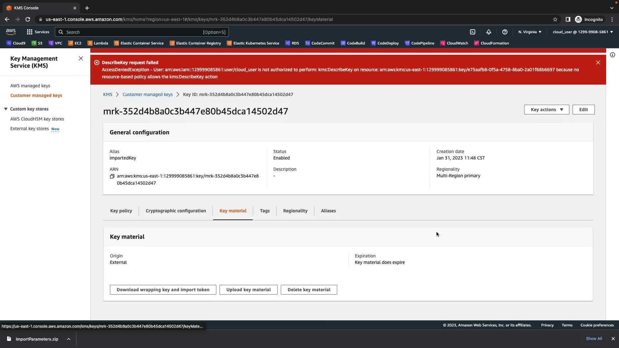This screenshot has width=619, height=348.
Task: Copy the key ARN with copy icon
Action: [x=112, y=176]
